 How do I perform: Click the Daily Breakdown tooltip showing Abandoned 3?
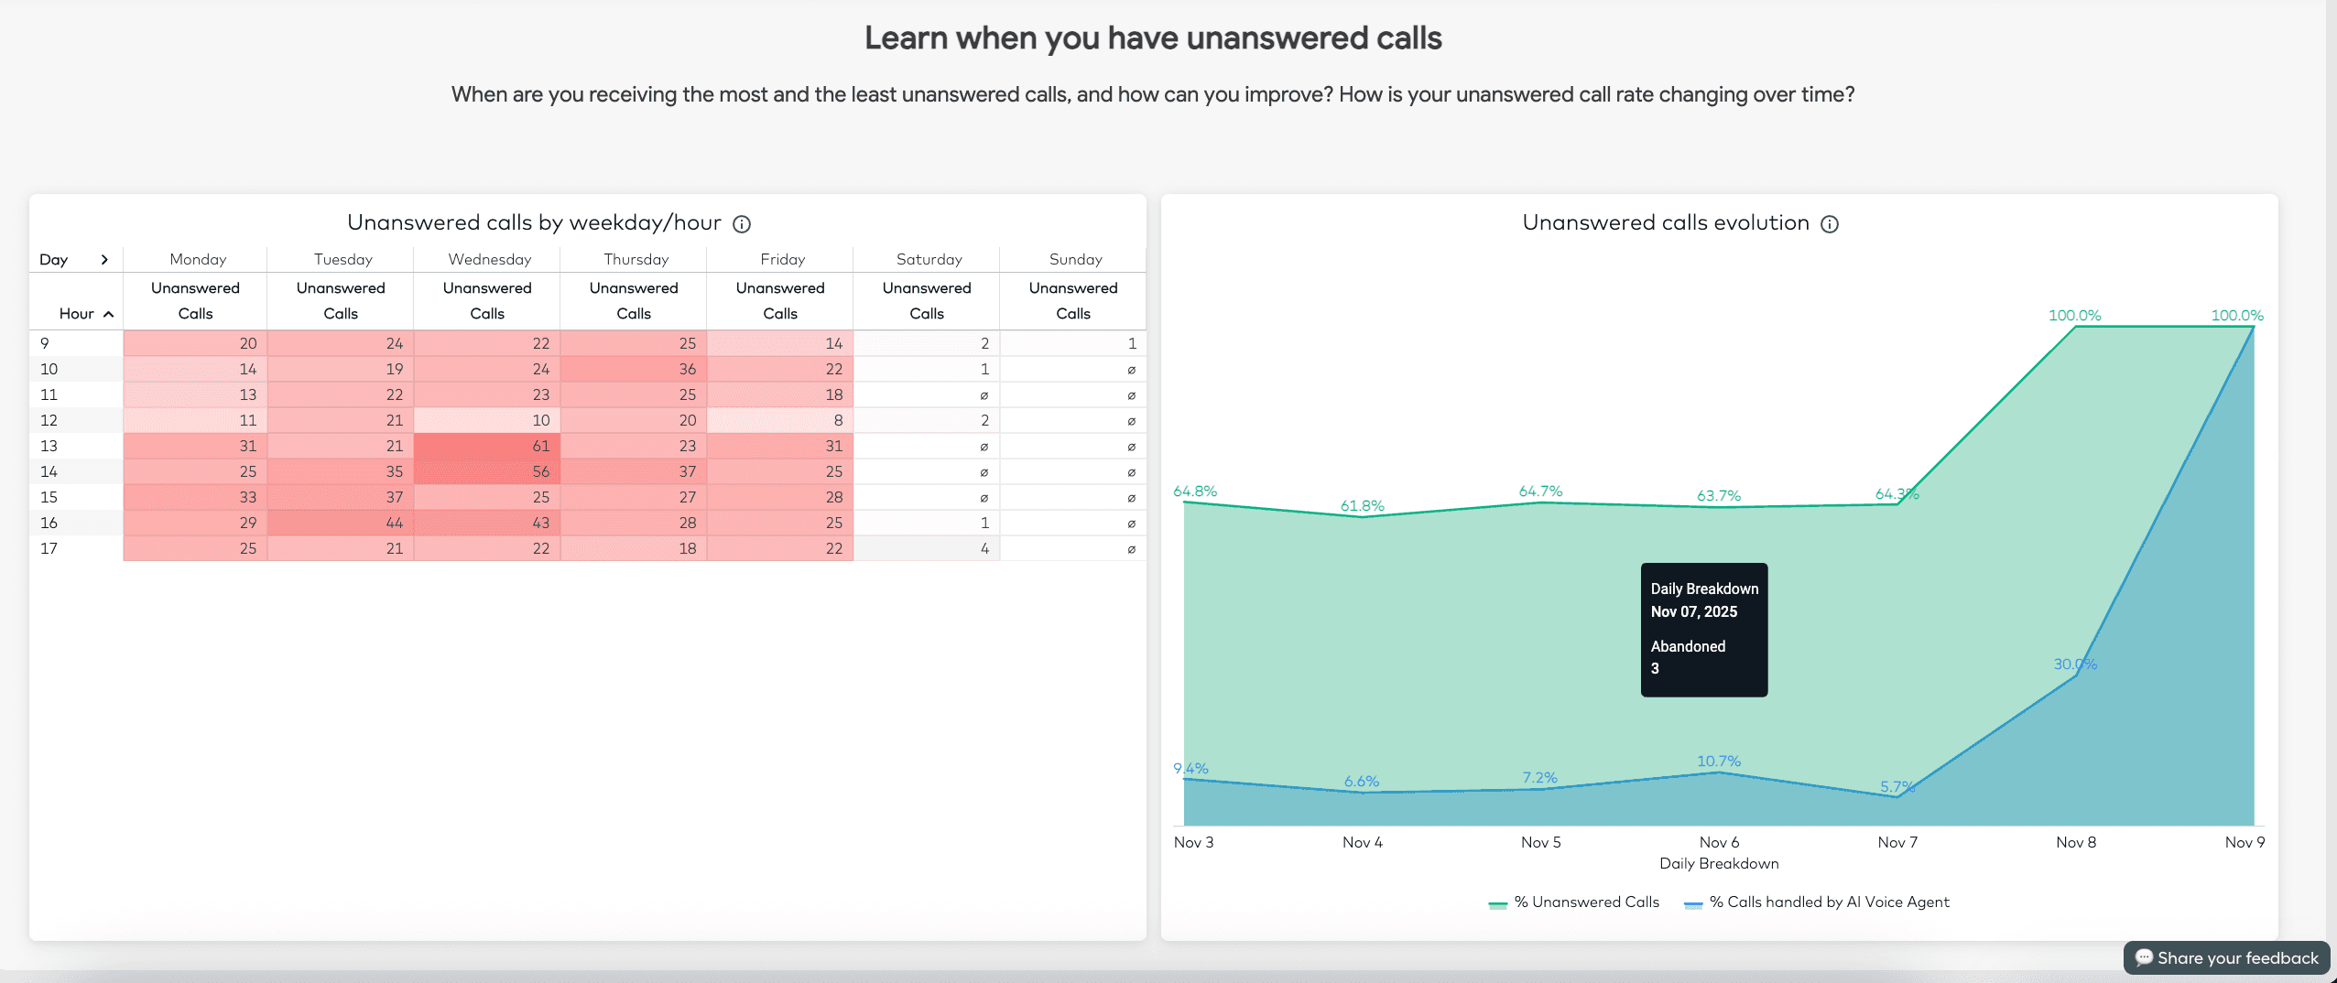[x=1703, y=629]
